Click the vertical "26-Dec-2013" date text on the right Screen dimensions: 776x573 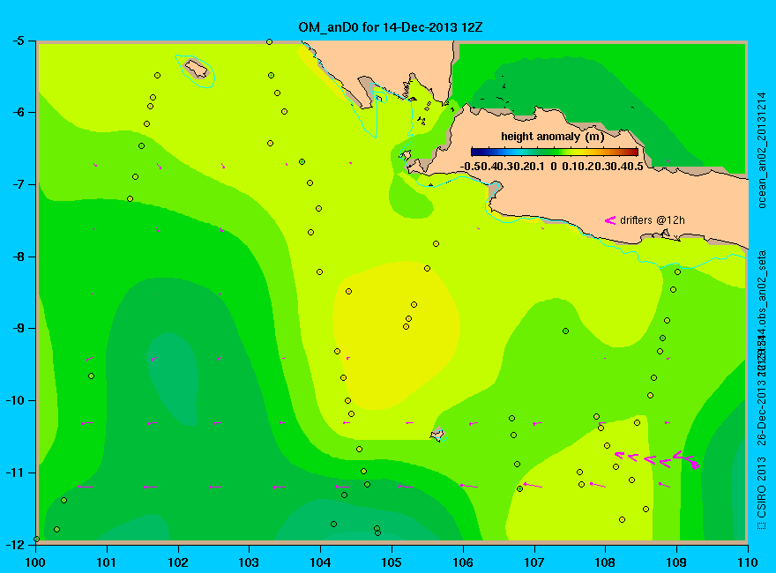(762, 413)
